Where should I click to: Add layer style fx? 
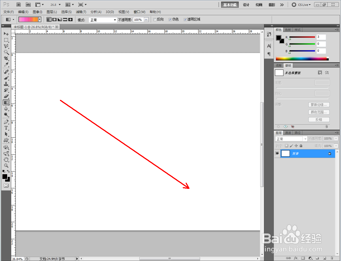(296, 258)
